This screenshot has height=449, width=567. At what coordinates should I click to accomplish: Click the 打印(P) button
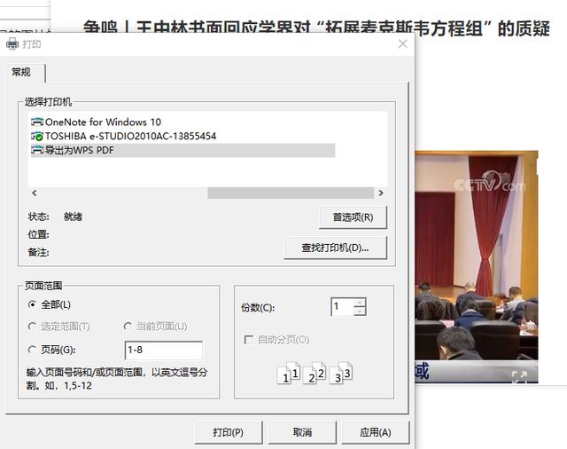(229, 432)
